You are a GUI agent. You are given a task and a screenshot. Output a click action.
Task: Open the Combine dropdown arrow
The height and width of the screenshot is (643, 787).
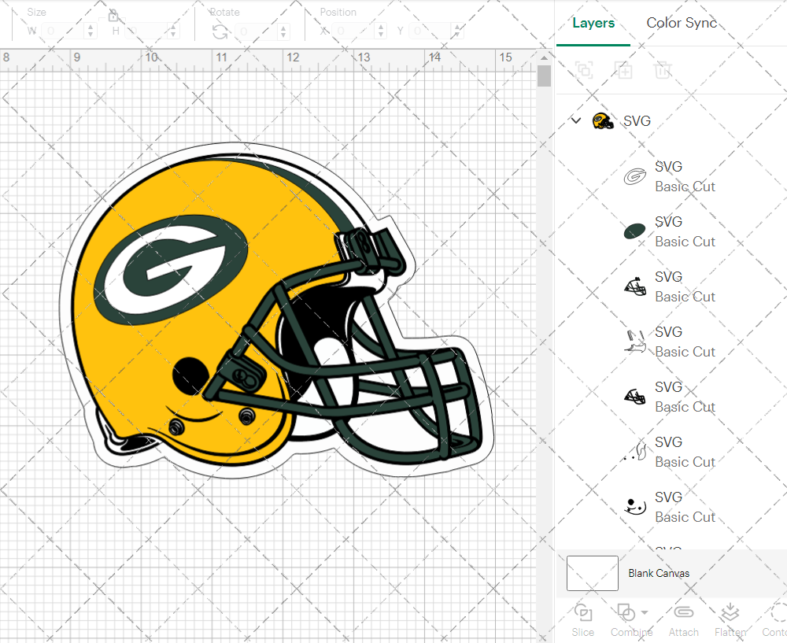coord(645,613)
